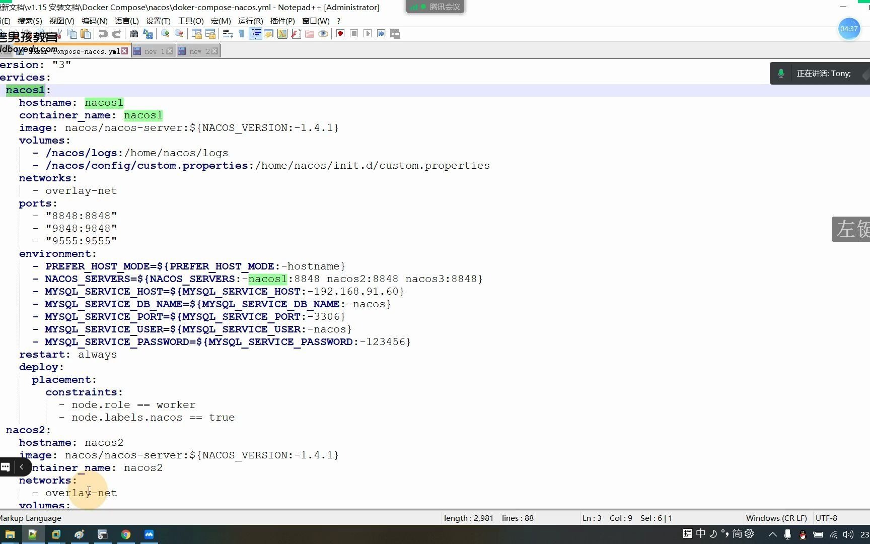
Task: Open the 设置(T) menu
Action: click(158, 21)
